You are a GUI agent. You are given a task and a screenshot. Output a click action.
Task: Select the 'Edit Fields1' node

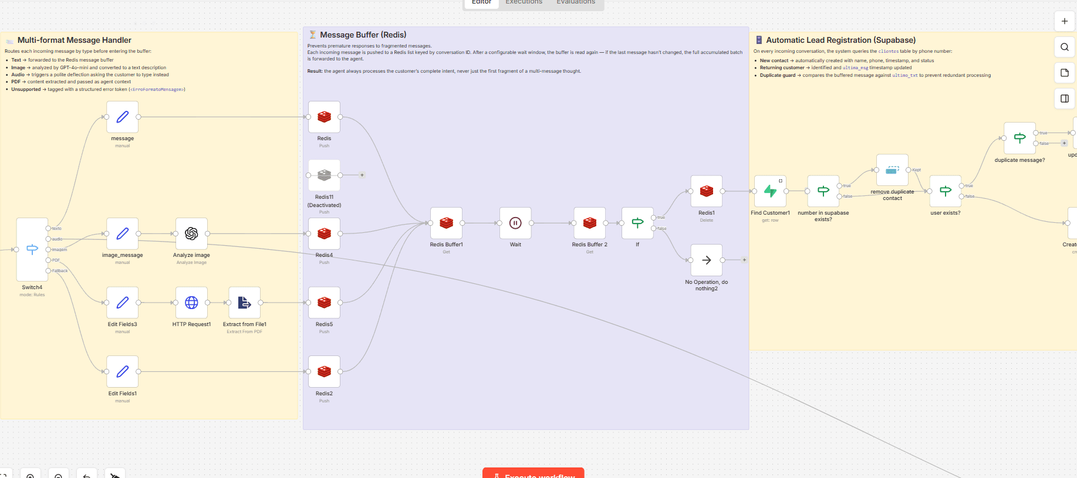[x=122, y=371]
